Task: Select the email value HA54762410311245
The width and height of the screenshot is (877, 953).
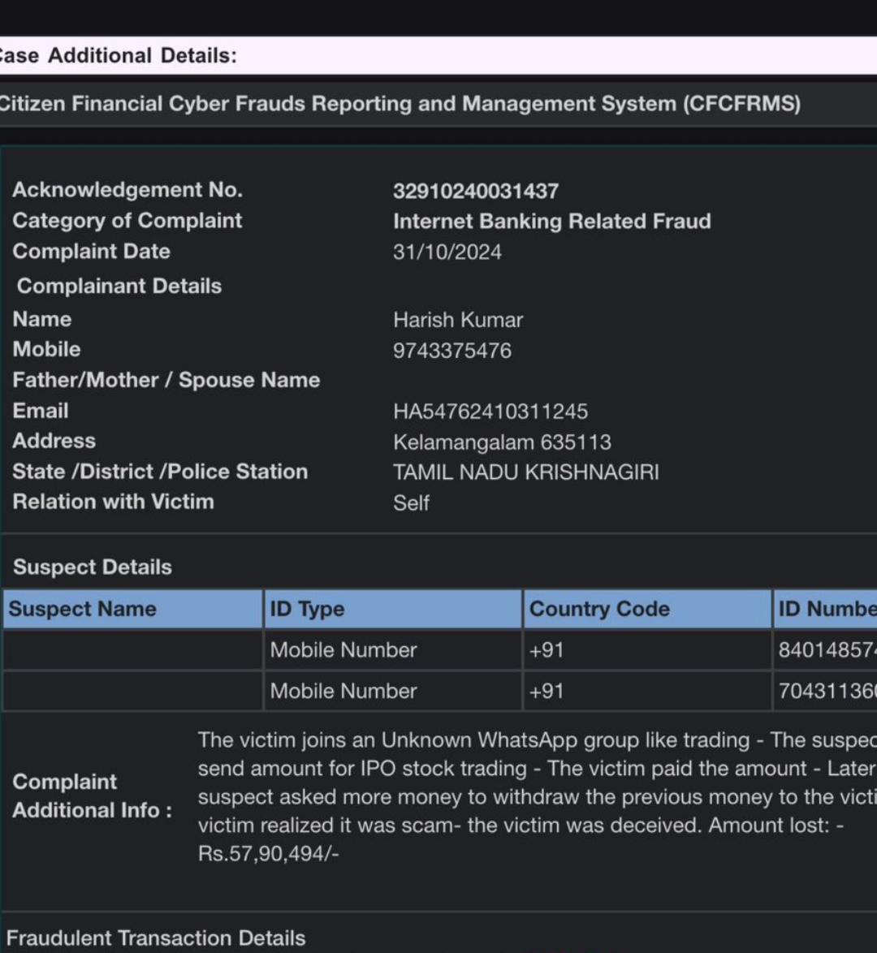Action: [490, 412]
